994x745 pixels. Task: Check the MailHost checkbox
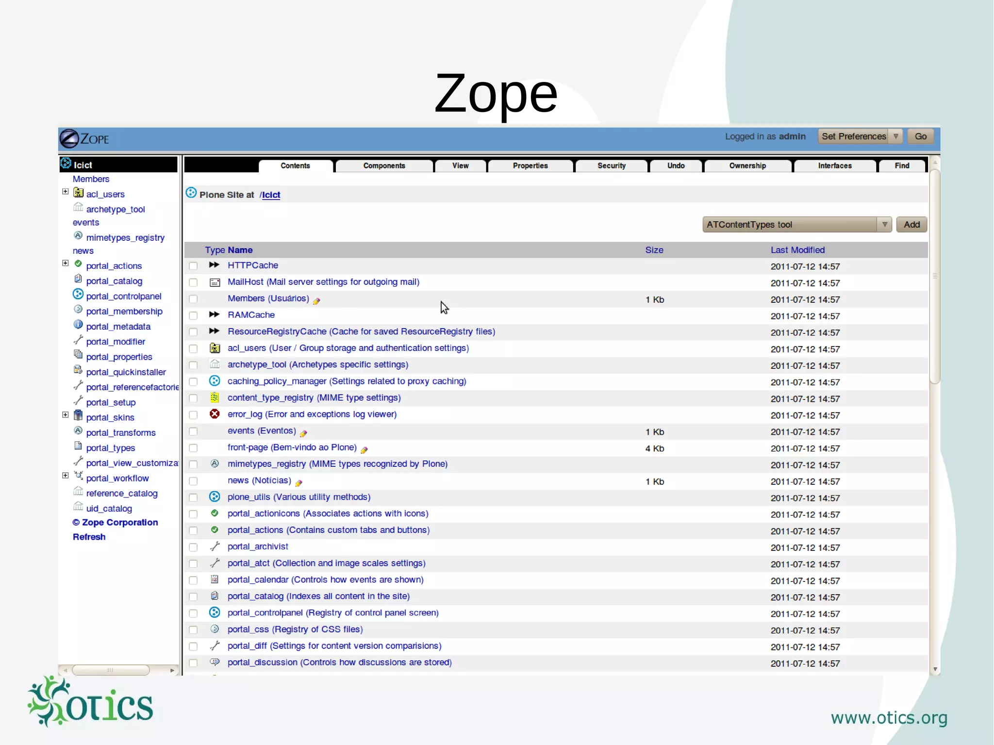[x=193, y=282]
